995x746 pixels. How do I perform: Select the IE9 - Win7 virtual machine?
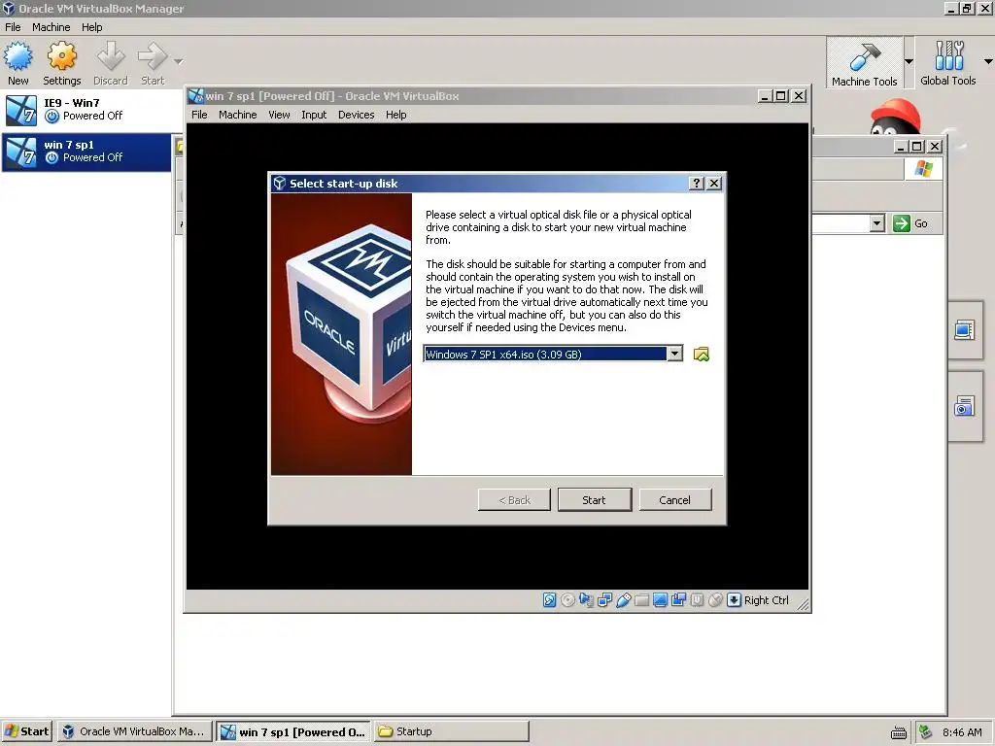click(x=86, y=110)
